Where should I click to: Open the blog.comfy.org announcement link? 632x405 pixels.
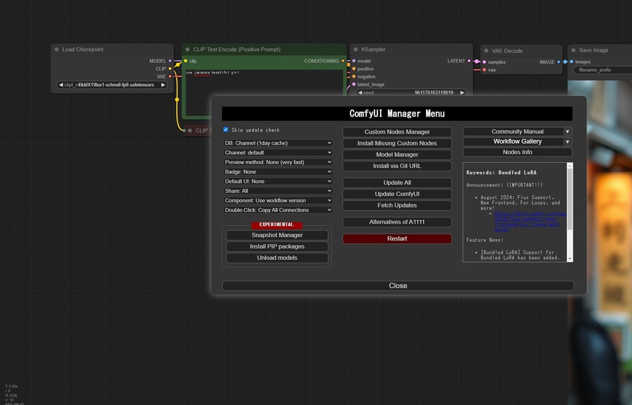pyautogui.click(x=530, y=221)
